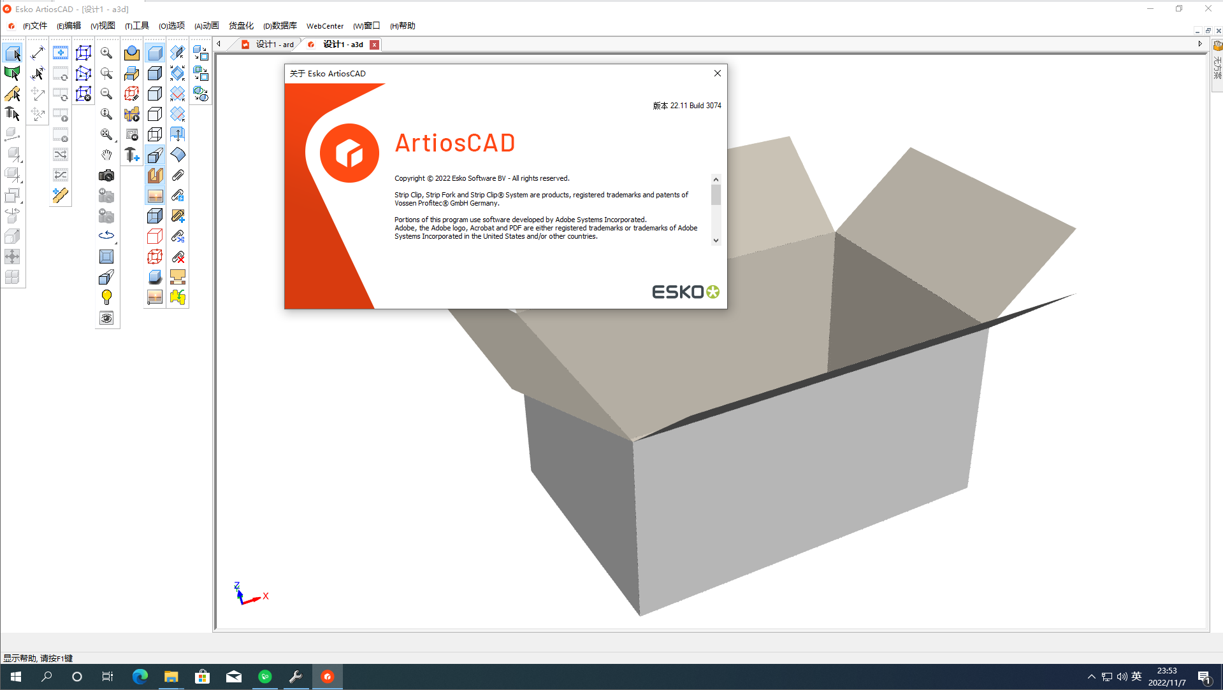
Task: Select the arrow selection tool
Action: point(13,53)
